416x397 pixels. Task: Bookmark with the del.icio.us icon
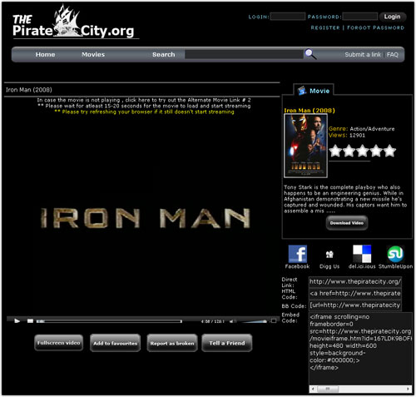coord(362,254)
